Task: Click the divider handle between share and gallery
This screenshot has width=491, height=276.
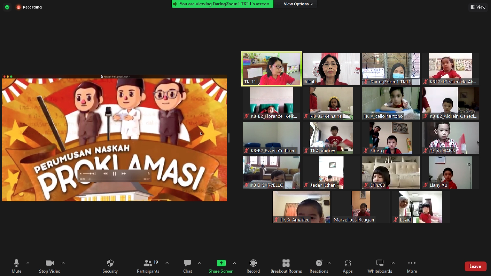Action: point(229,138)
